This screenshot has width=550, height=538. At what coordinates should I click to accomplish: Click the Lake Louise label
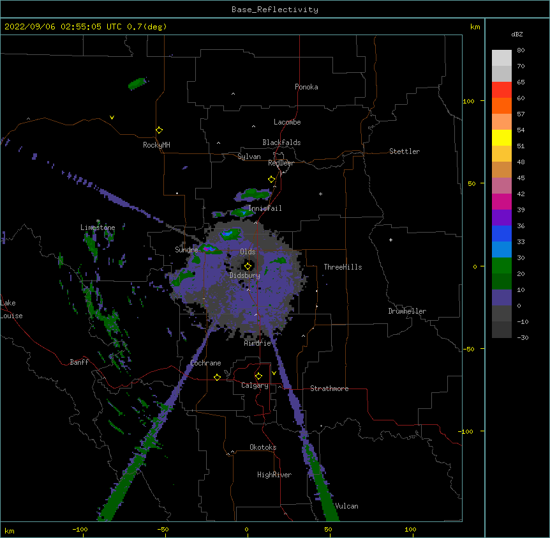tap(11, 309)
